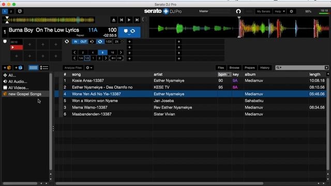Jump to next track button
Image resolution: width=331 pixels, height=186 pixels.
[137, 20]
